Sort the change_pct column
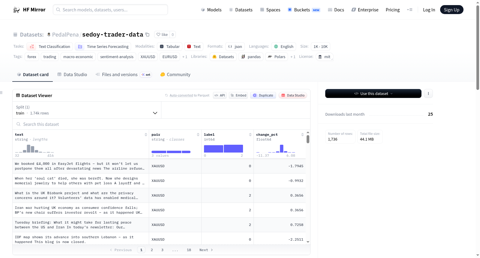The height and width of the screenshot is (258, 480). click(x=302, y=135)
